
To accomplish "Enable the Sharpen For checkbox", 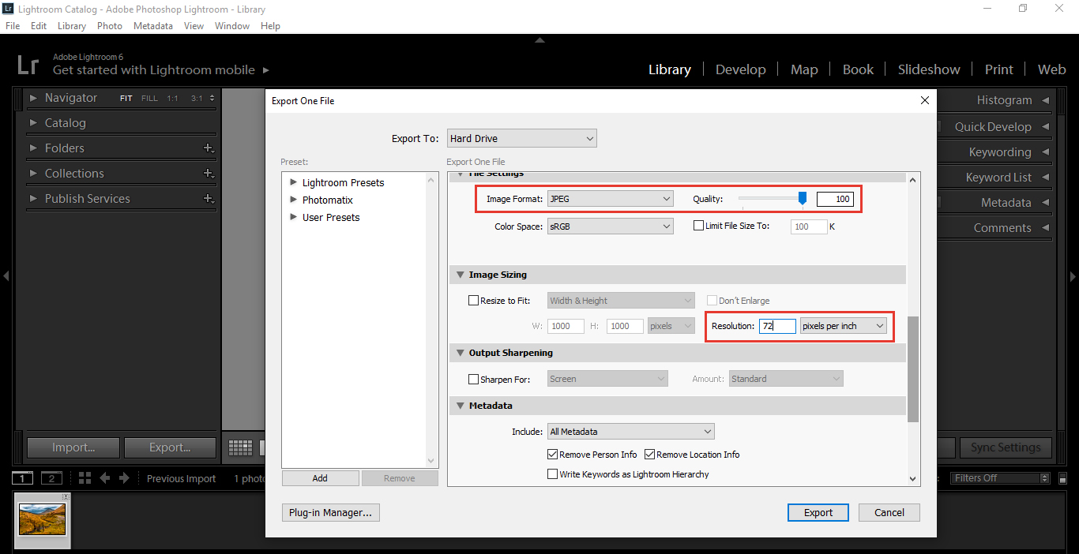I will [x=474, y=380].
